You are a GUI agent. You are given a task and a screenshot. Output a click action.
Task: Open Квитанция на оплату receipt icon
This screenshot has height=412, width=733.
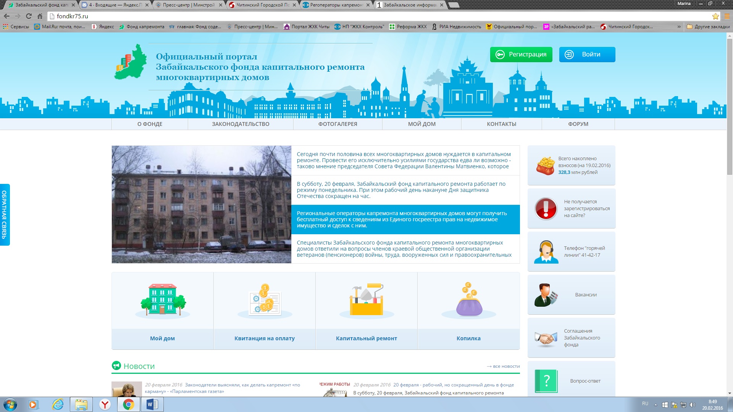[x=265, y=300]
